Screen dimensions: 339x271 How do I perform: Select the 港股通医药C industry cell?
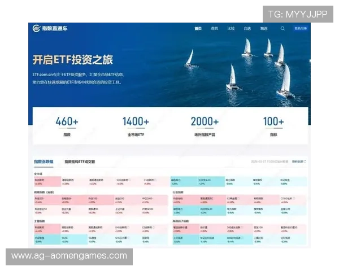coord(212,200)
